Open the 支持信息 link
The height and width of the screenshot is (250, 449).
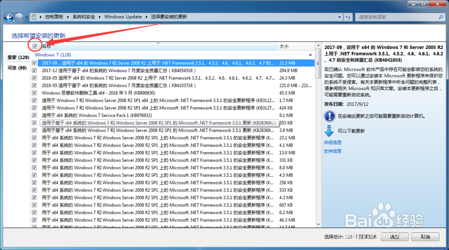click(332, 151)
